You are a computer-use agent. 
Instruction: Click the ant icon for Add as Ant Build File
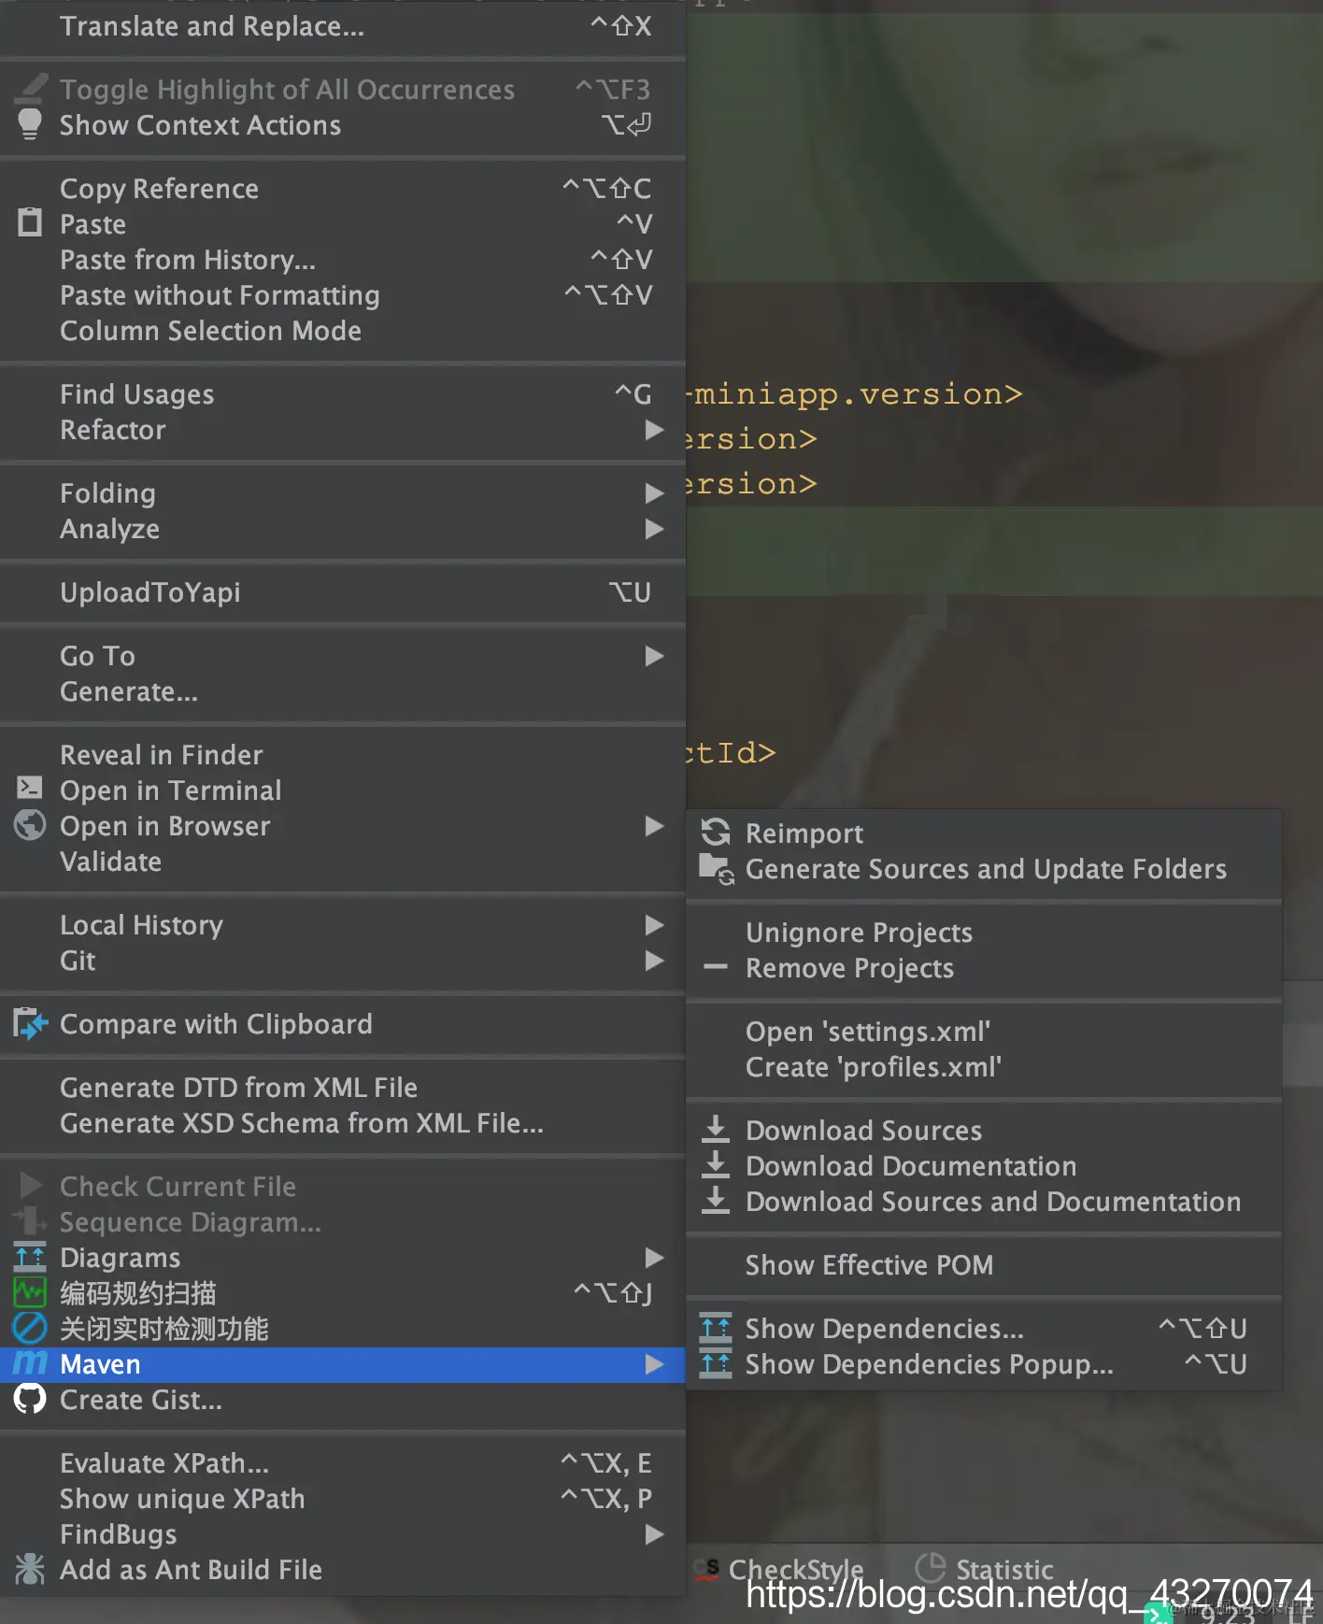pyautogui.click(x=30, y=1569)
